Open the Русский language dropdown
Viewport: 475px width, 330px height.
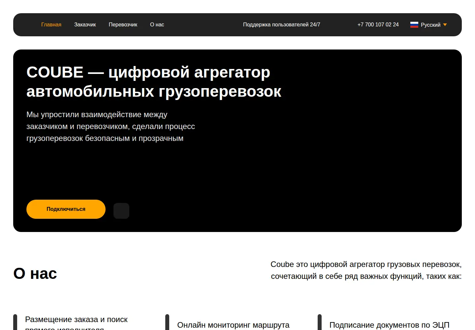428,25
